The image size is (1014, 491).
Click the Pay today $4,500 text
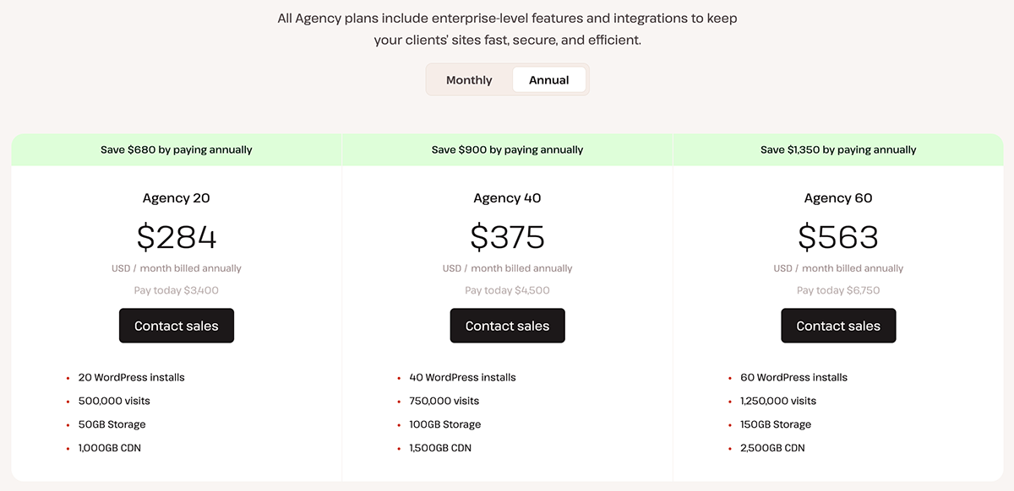point(507,290)
